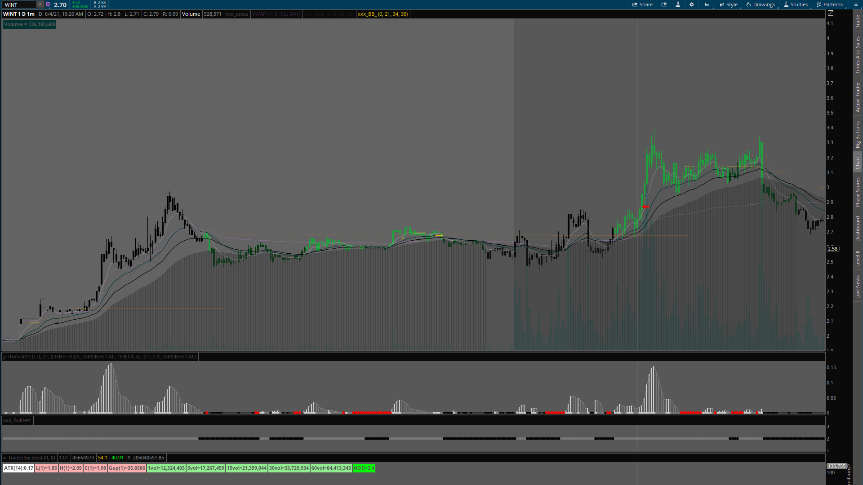The width and height of the screenshot is (863, 485).
Task: Click the alert notification icon in the toolbar
Action: click(x=664, y=4)
